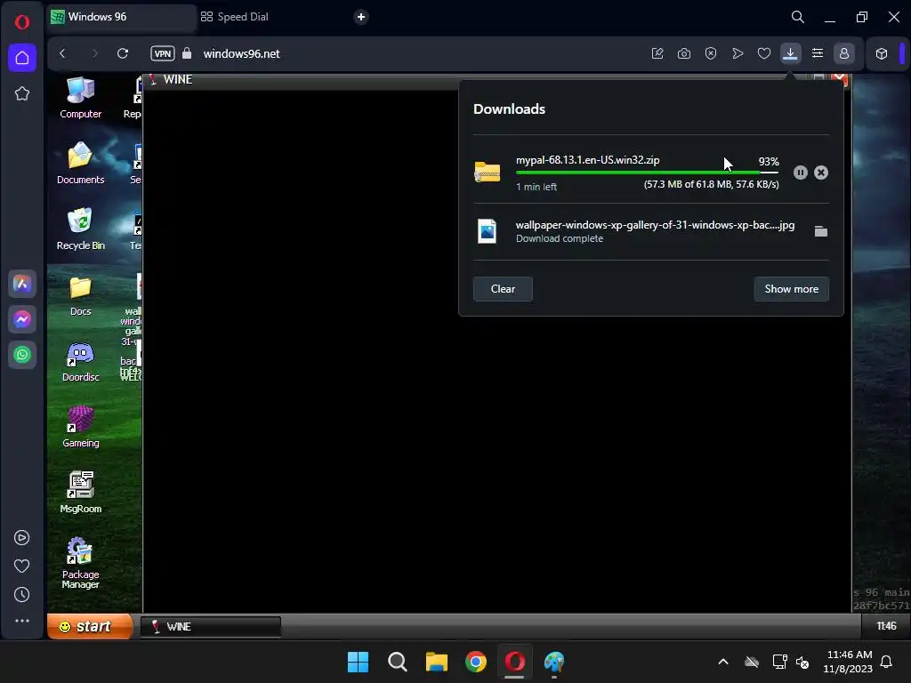Open the Recycle Bin desktop icon
This screenshot has height=683, width=911.
(x=80, y=229)
